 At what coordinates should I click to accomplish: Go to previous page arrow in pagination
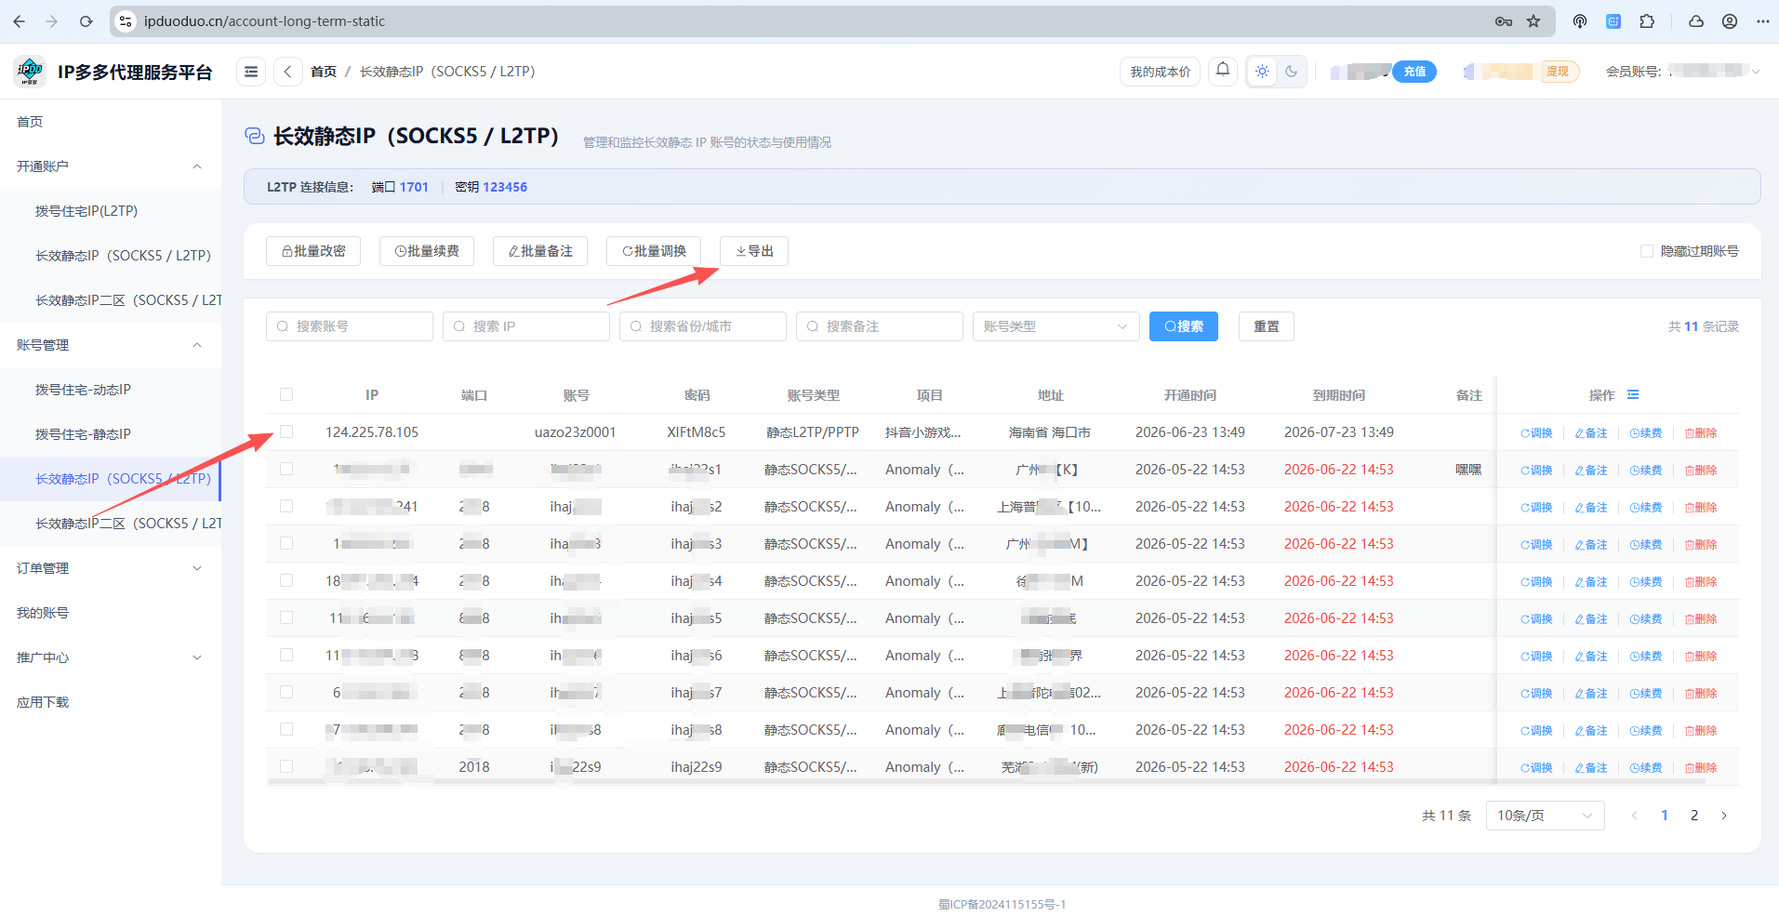point(1635,816)
